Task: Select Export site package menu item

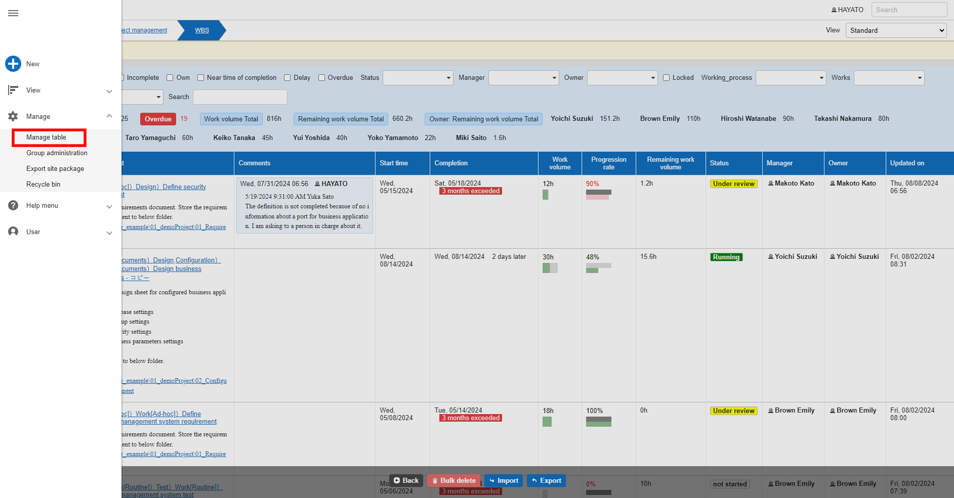Action: pyautogui.click(x=55, y=168)
